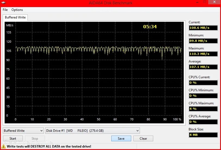Click the MB/s axis label in graph
The image size is (221, 150).
click(10, 25)
